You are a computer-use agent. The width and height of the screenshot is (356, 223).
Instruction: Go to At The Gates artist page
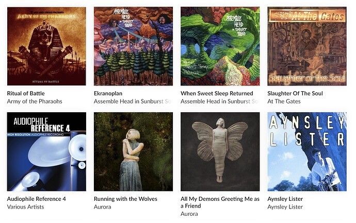pos(284,101)
